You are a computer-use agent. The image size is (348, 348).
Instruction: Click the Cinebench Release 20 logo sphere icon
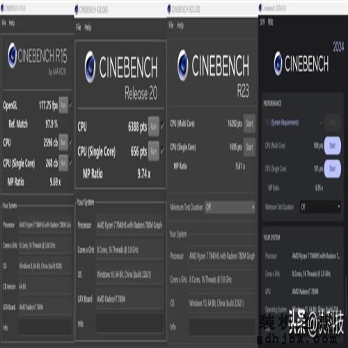click(x=90, y=67)
